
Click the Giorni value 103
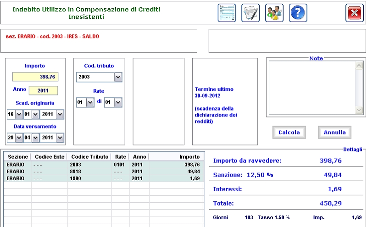[249, 218]
